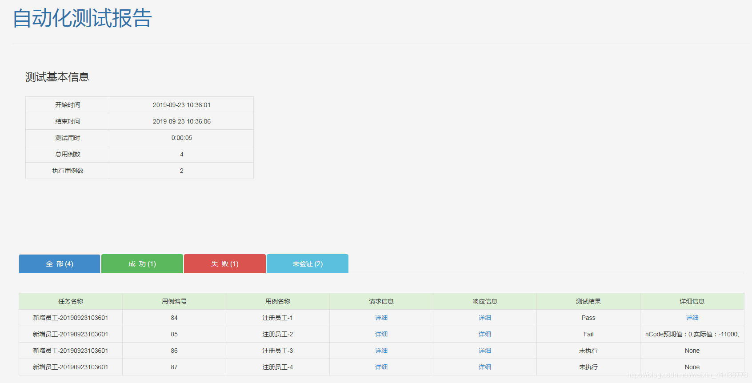Click the test duration value 0:00:05
The image size is (752, 383).
coord(182,138)
